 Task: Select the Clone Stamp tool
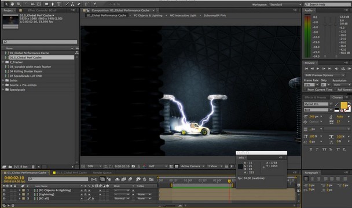point(73,4)
